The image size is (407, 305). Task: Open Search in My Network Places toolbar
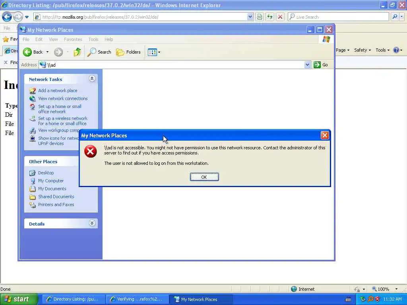pyautogui.click(x=99, y=52)
